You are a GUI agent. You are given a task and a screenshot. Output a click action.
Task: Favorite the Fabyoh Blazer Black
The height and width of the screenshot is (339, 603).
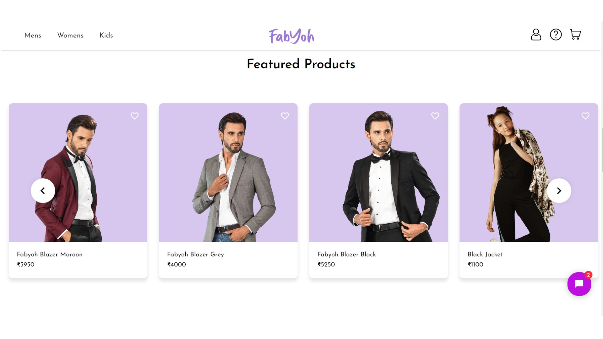coord(435,116)
